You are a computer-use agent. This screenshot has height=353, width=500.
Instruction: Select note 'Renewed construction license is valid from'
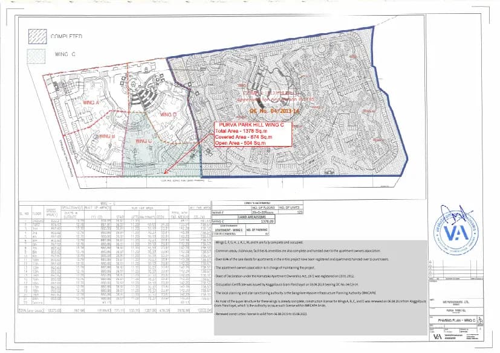pos(261,314)
